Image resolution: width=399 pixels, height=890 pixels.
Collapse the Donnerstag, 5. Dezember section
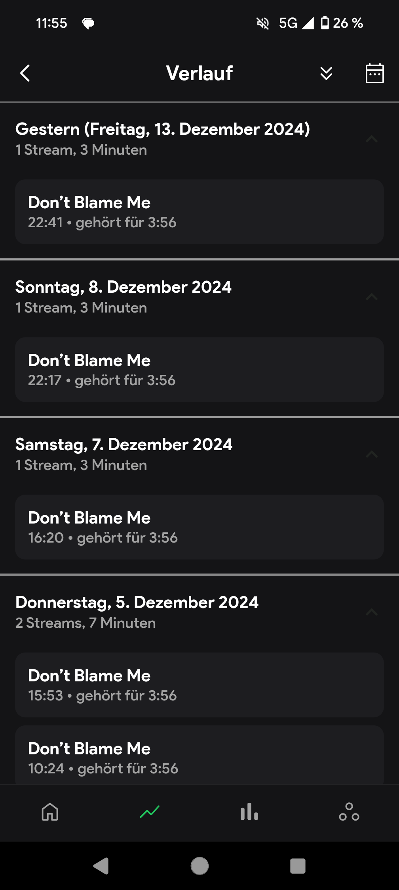tap(372, 612)
